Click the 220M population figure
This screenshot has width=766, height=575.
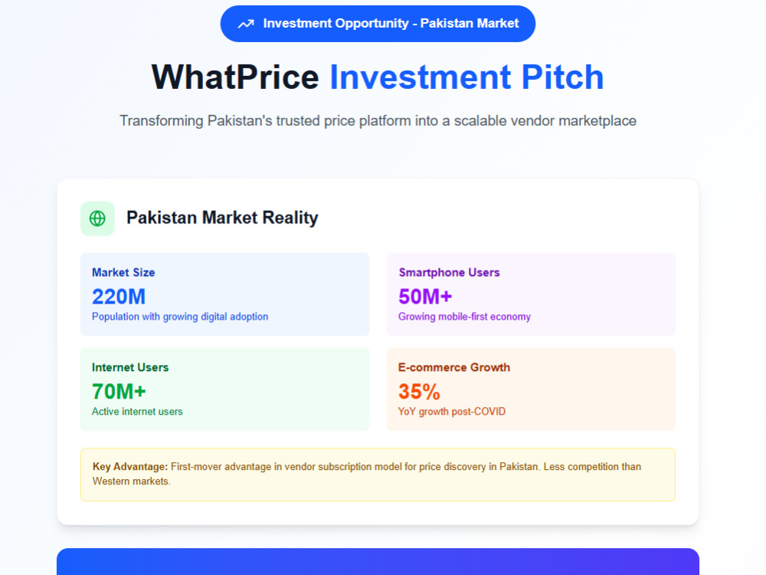(x=119, y=296)
